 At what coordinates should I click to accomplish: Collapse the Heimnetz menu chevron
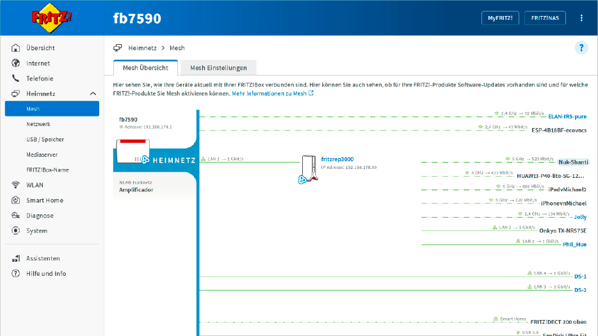pyautogui.click(x=93, y=93)
